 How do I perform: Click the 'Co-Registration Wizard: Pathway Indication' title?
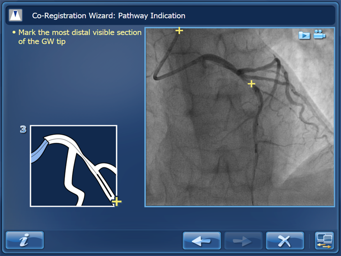109,16
